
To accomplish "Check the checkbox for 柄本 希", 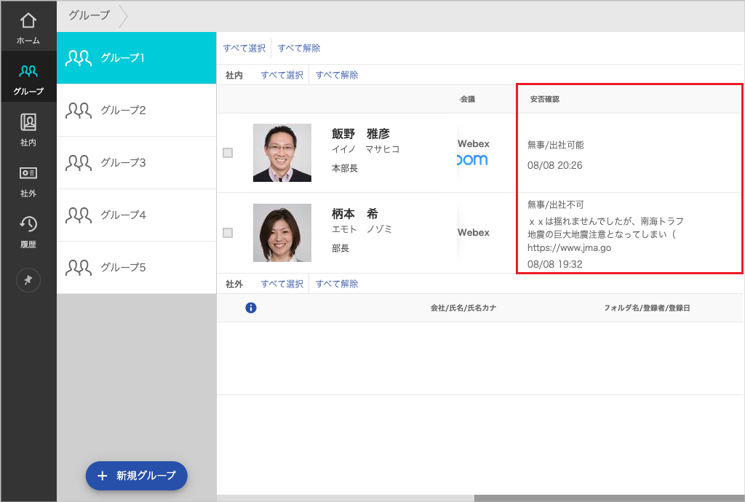I will 228,233.
